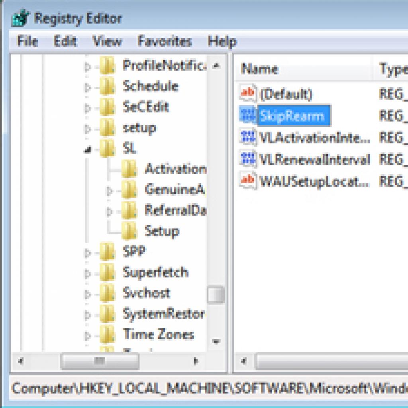Select the Schedule folder icon

point(107,86)
